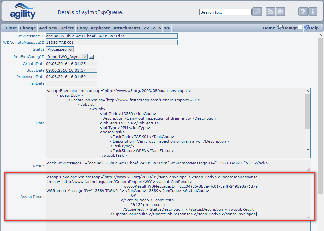
Task: Click the question mark header icon
Action: tap(303, 12)
